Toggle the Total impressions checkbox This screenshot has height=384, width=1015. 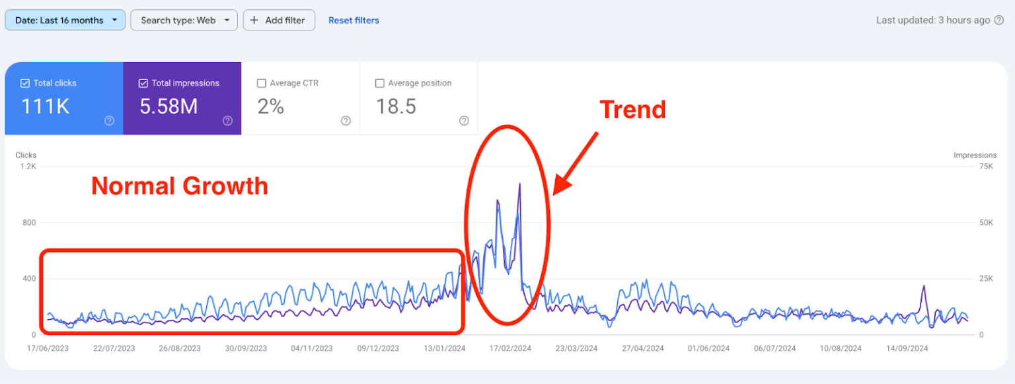[x=143, y=83]
